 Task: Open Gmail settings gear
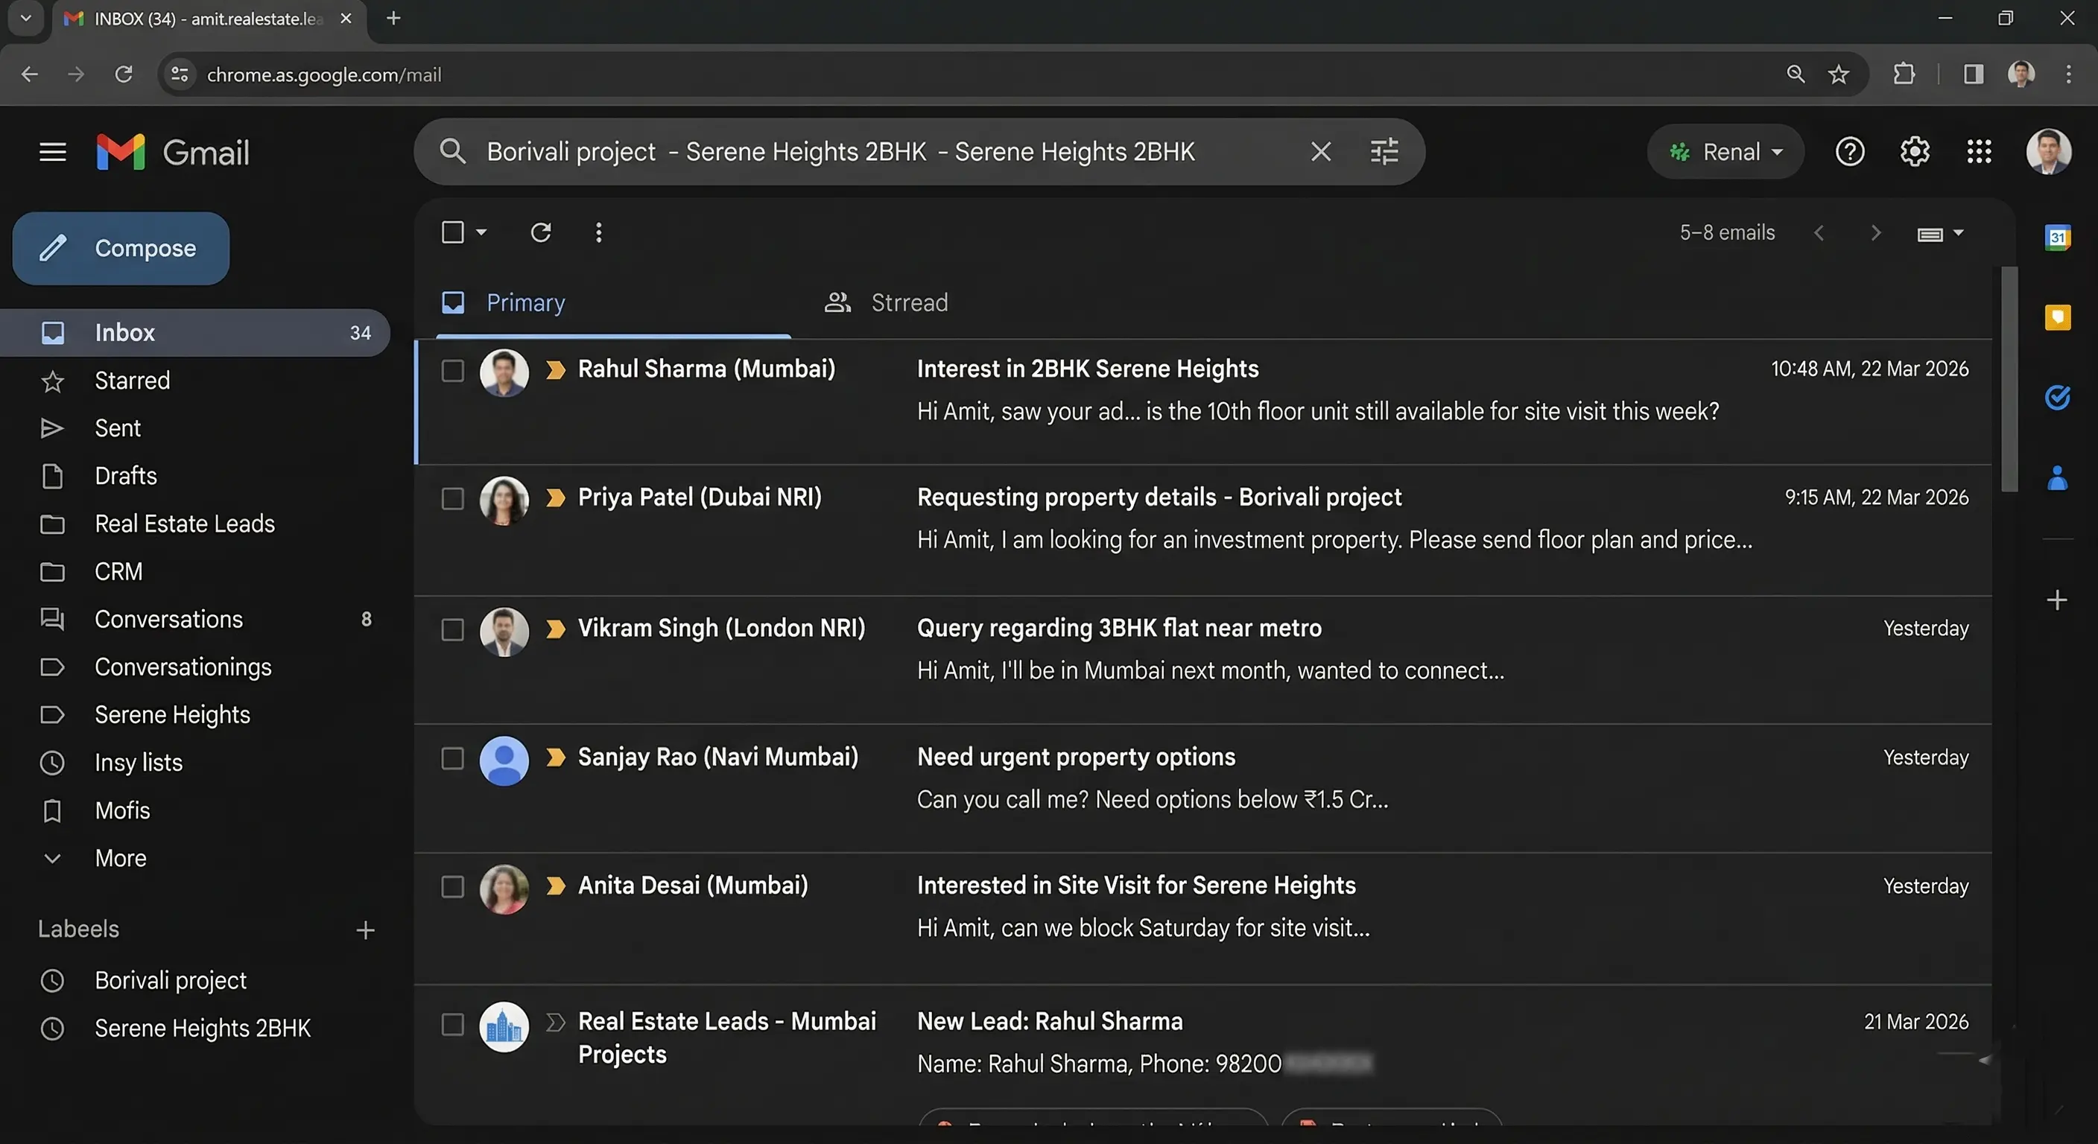[x=1914, y=151]
